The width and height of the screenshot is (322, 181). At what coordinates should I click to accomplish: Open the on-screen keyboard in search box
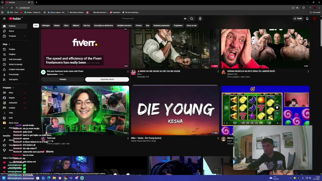click(185, 18)
